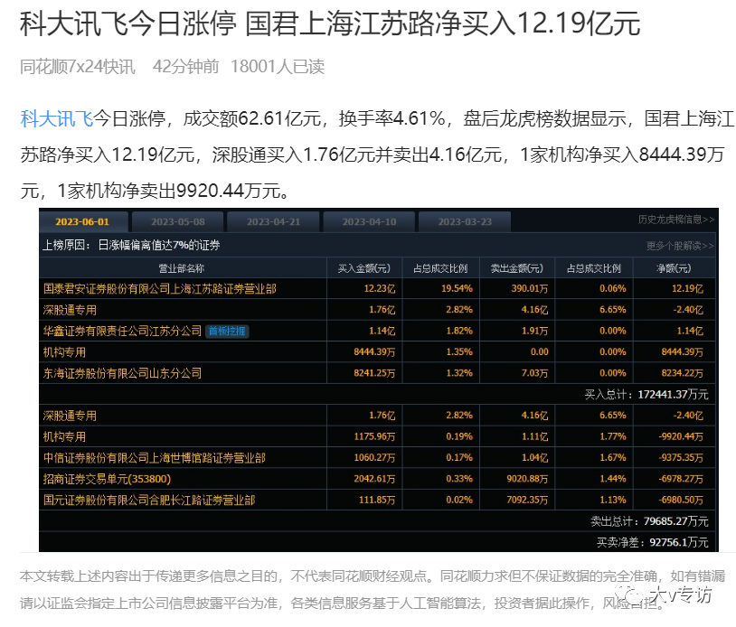Click the 首板挖掘 badge beside 华鑫证券
Screen dimensions: 736x627
tap(226, 331)
